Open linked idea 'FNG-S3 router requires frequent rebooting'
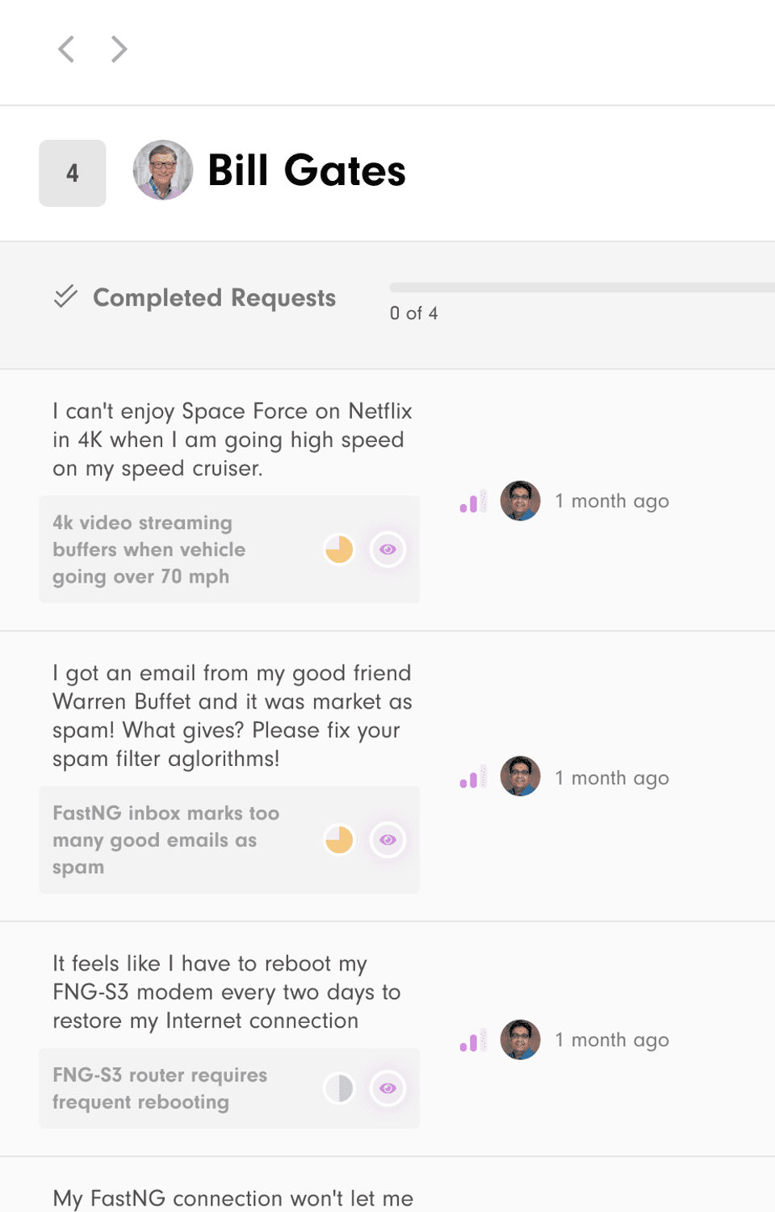Image resolution: width=775 pixels, height=1212 pixels. tap(160, 1088)
